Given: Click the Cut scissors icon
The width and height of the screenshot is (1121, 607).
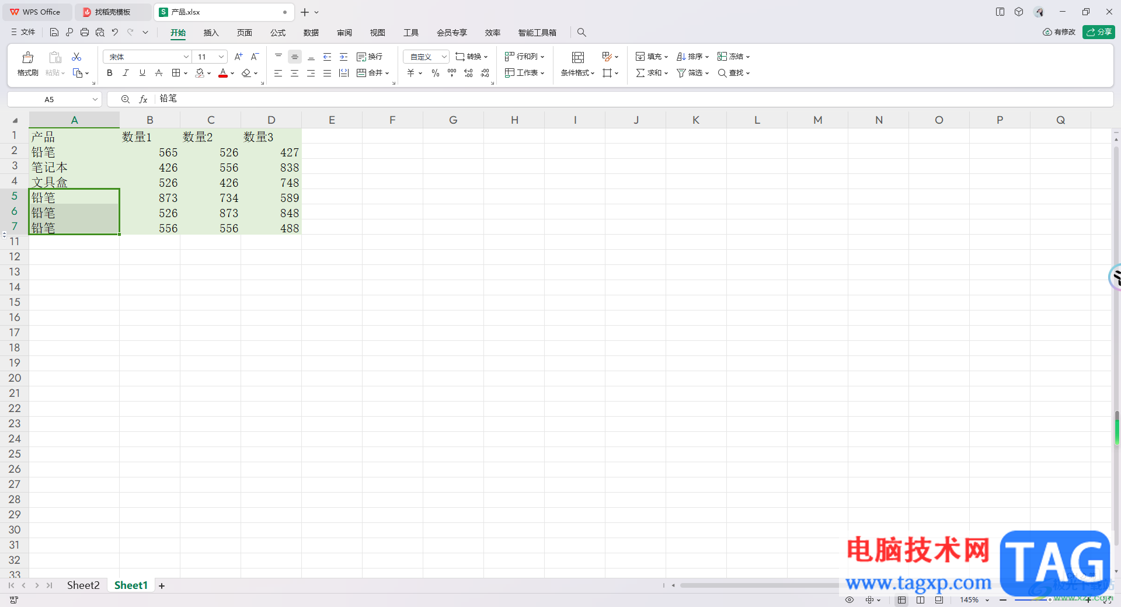Looking at the screenshot, I should click(x=76, y=57).
